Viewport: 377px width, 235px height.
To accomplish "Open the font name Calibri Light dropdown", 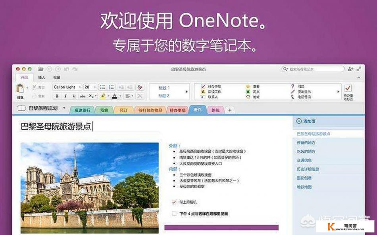I will (x=80, y=87).
